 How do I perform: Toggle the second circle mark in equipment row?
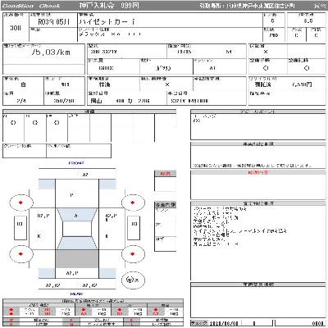[35, 123]
